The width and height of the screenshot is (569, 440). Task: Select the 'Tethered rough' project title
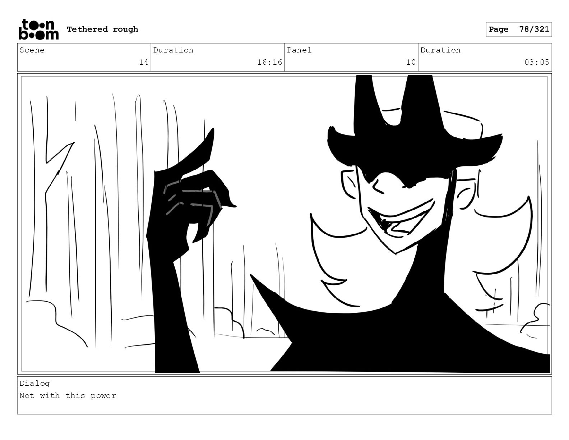(x=102, y=29)
